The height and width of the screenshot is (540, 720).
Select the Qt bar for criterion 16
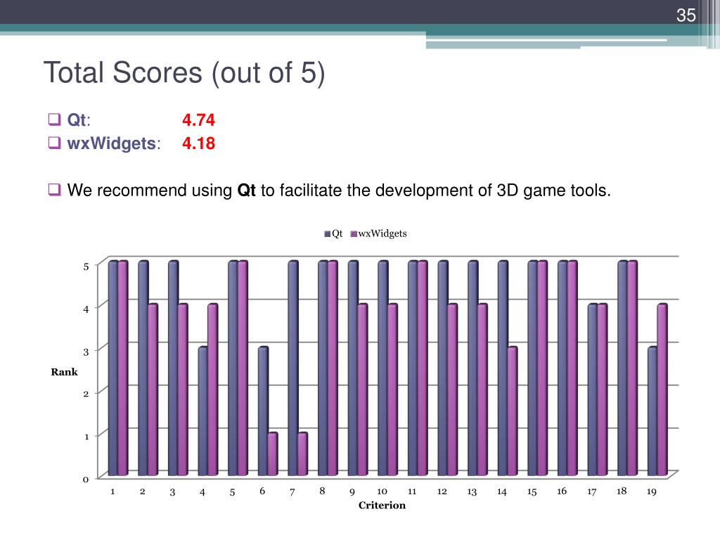click(x=562, y=368)
